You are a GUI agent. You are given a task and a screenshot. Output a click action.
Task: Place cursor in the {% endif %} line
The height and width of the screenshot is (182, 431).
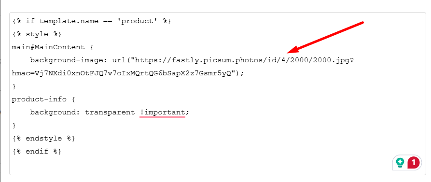(36, 151)
